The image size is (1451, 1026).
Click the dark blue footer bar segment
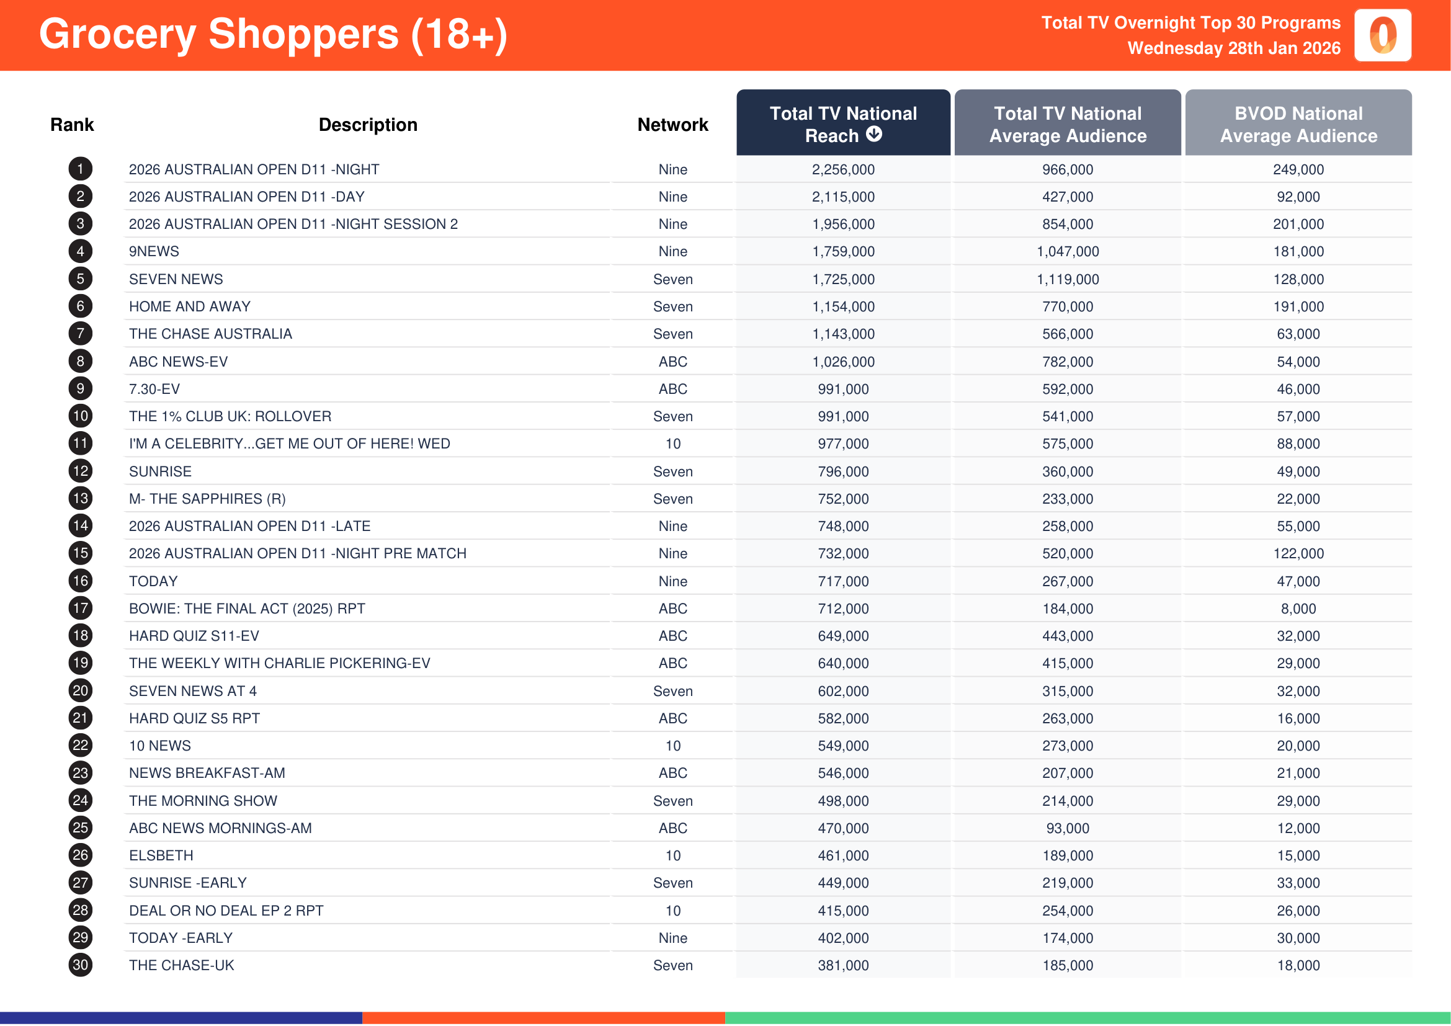(x=181, y=1018)
